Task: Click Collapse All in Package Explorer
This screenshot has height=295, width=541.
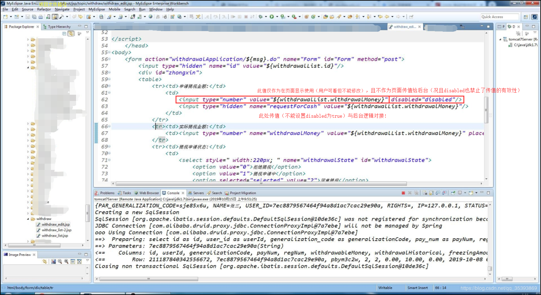Action: pos(64,33)
